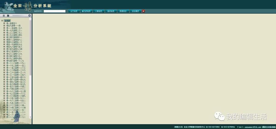Select tree row 卷七八二至卷八三九

tap(14, 54)
